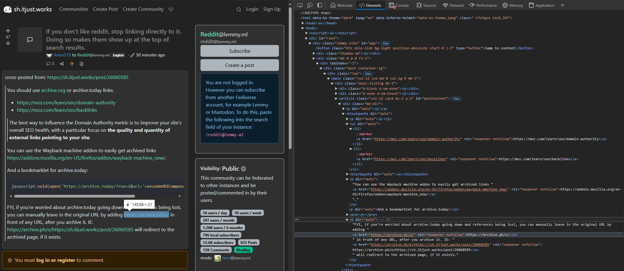Viewport: 624px width, 271px height.
Task: Collapse the body node arrow
Action: pyautogui.click(x=303, y=28)
